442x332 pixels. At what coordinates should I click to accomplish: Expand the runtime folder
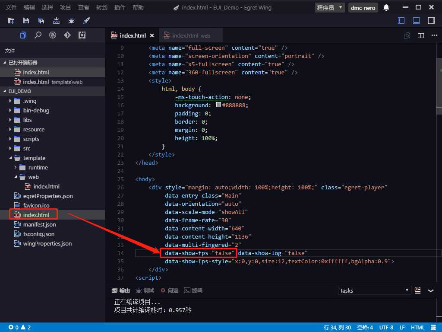point(16,167)
